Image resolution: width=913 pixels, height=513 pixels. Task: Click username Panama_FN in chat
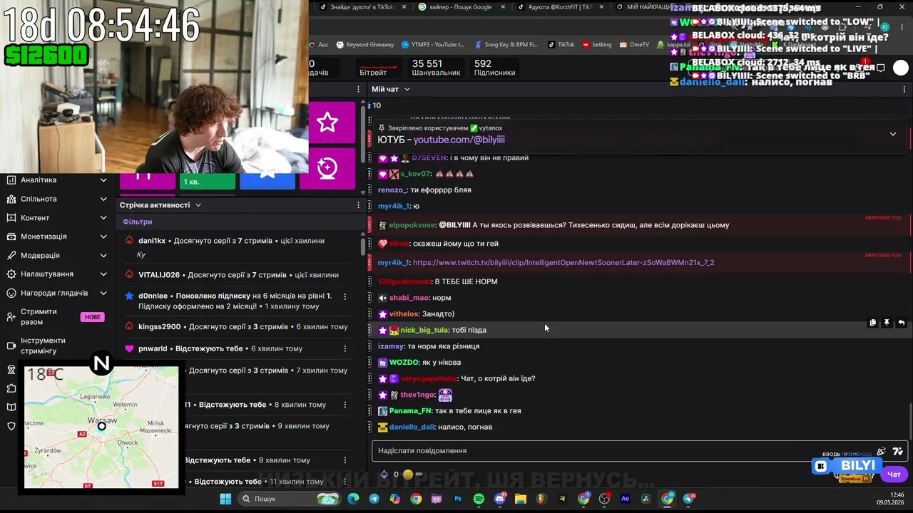pyautogui.click(x=410, y=411)
